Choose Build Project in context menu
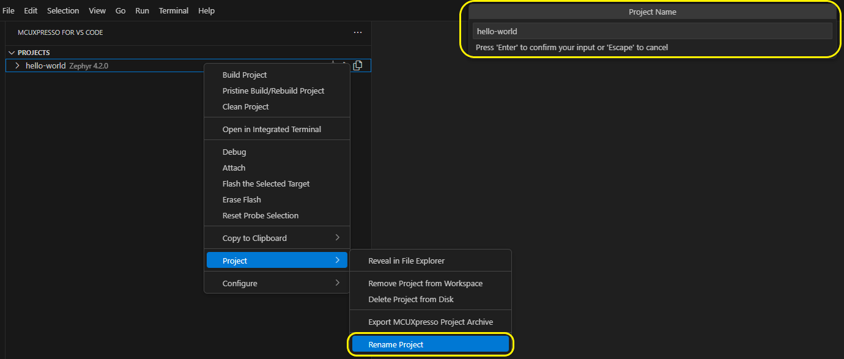This screenshot has width=844, height=359. pos(245,75)
